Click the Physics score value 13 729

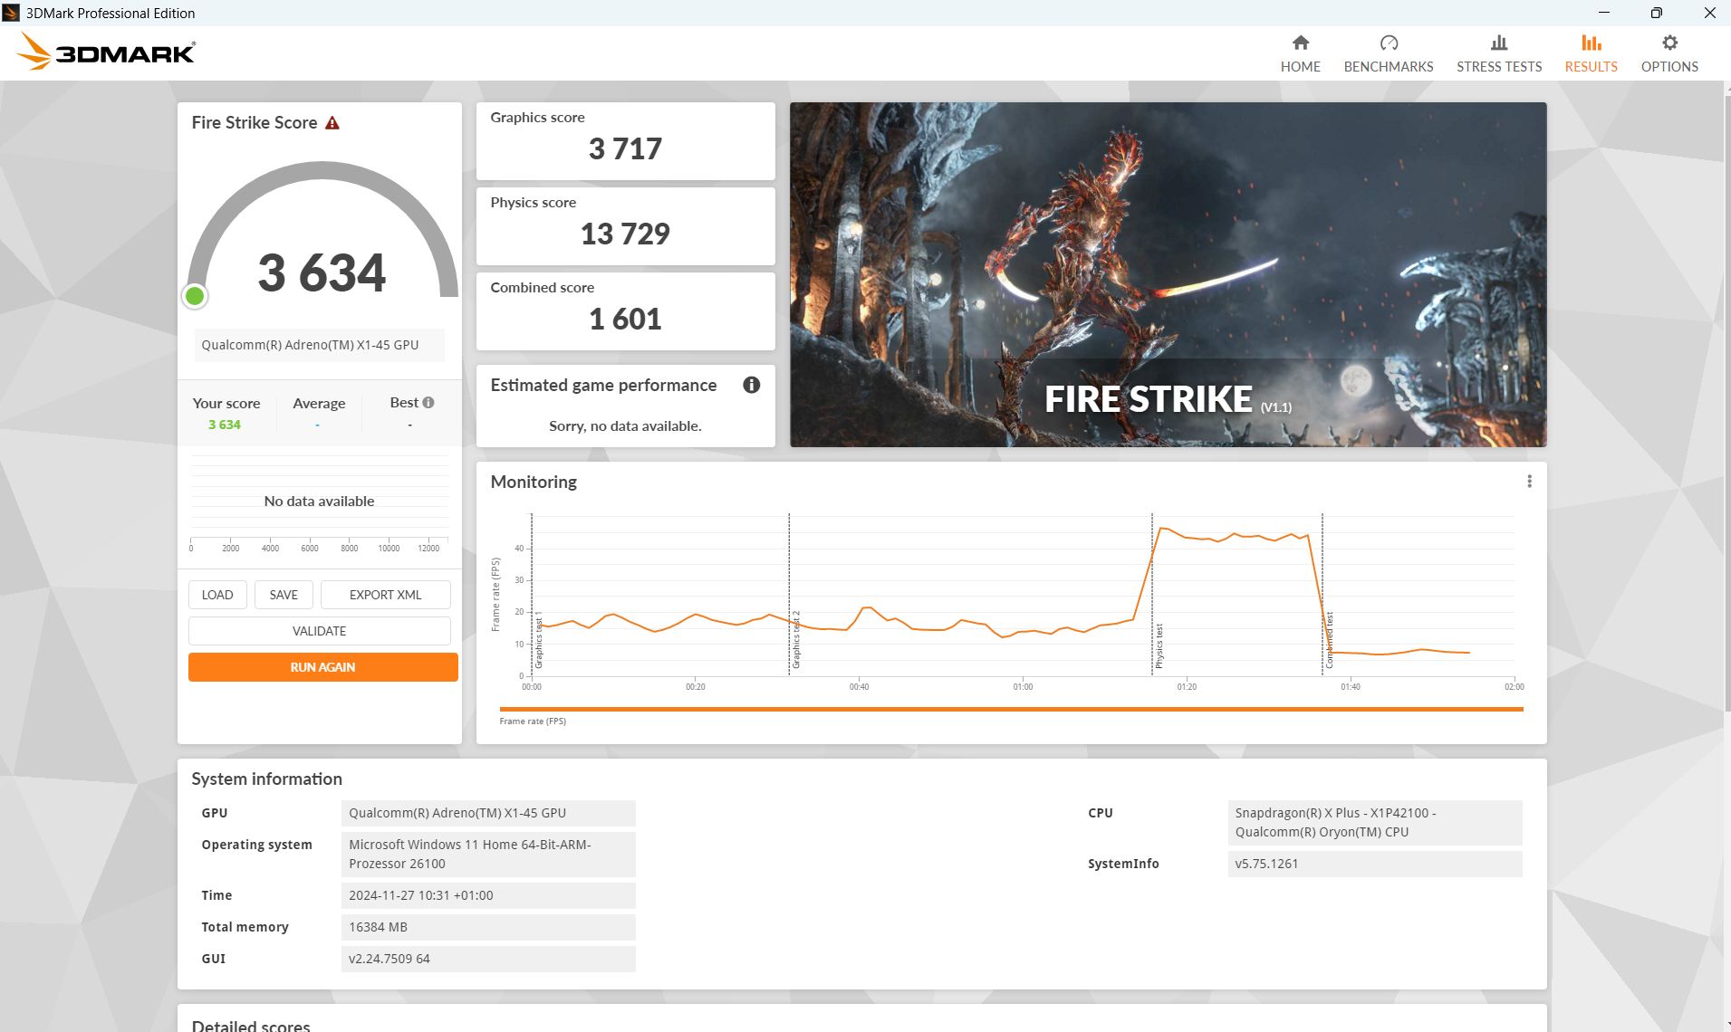(x=625, y=234)
